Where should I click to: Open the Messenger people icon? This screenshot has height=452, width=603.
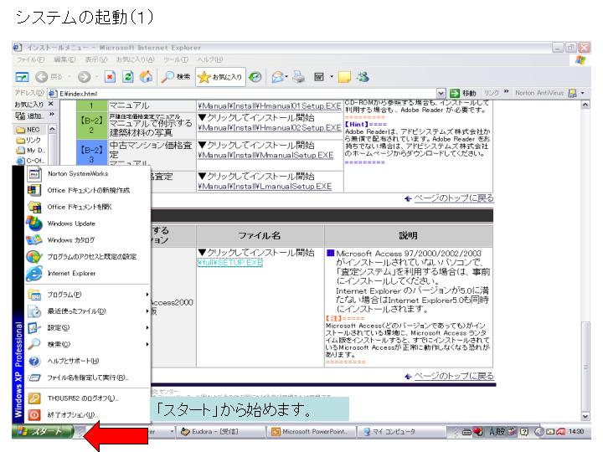click(x=363, y=77)
